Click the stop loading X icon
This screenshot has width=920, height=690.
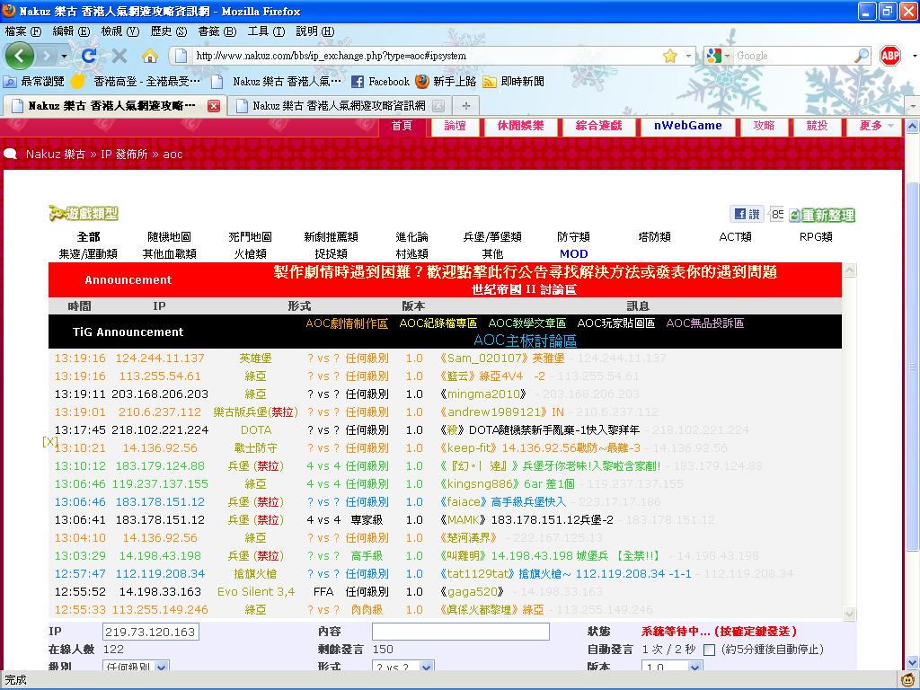(x=119, y=56)
